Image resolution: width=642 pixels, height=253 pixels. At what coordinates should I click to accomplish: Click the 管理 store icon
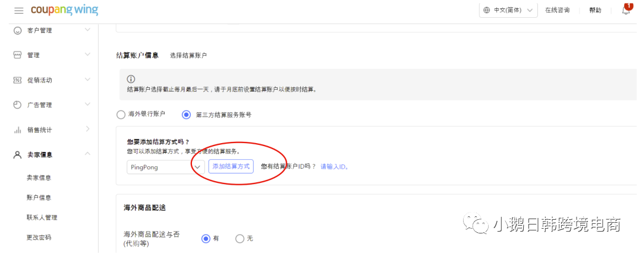[x=17, y=55]
